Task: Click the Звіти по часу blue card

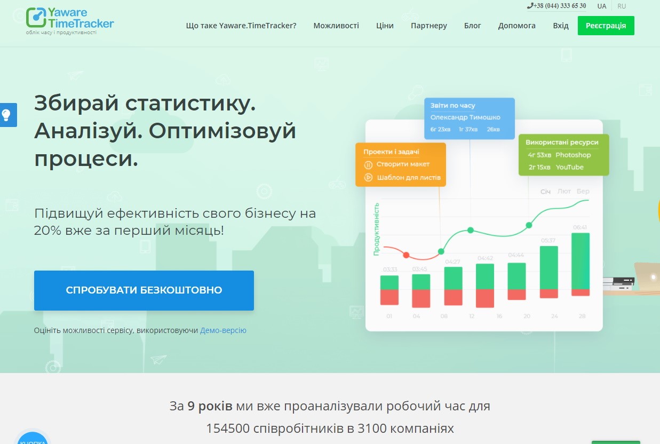Action: click(x=470, y=118)
